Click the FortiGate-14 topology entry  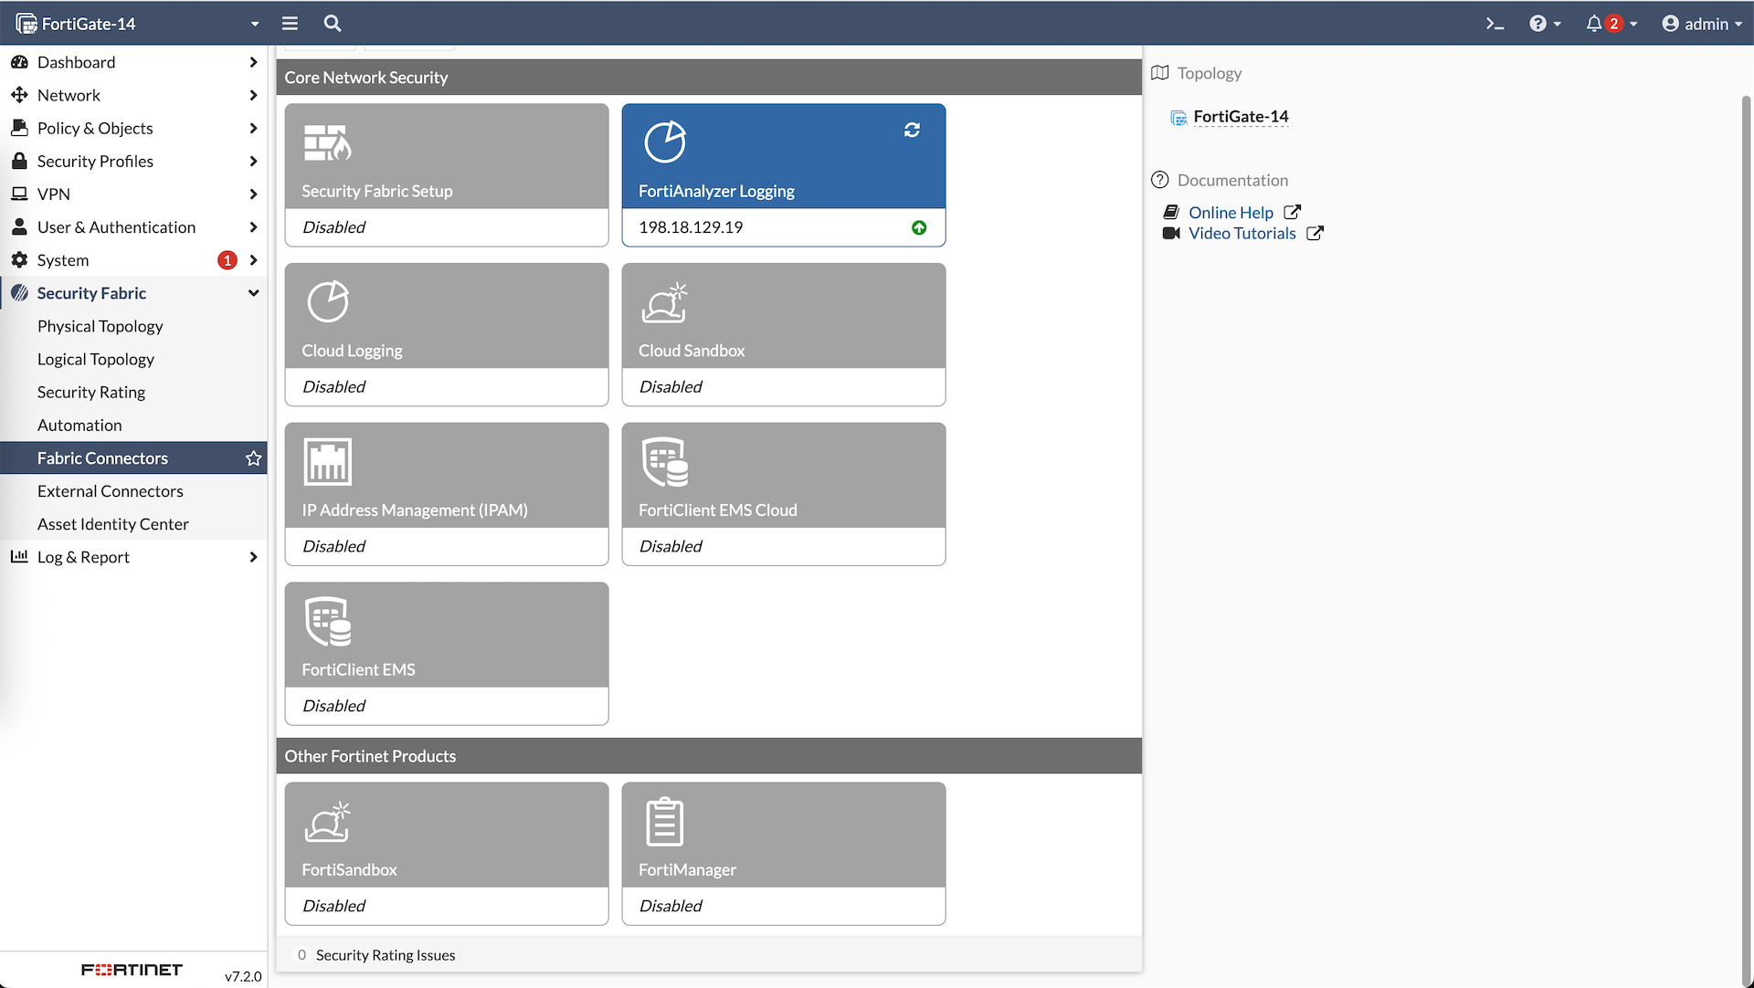click(x=1240, y=117)
